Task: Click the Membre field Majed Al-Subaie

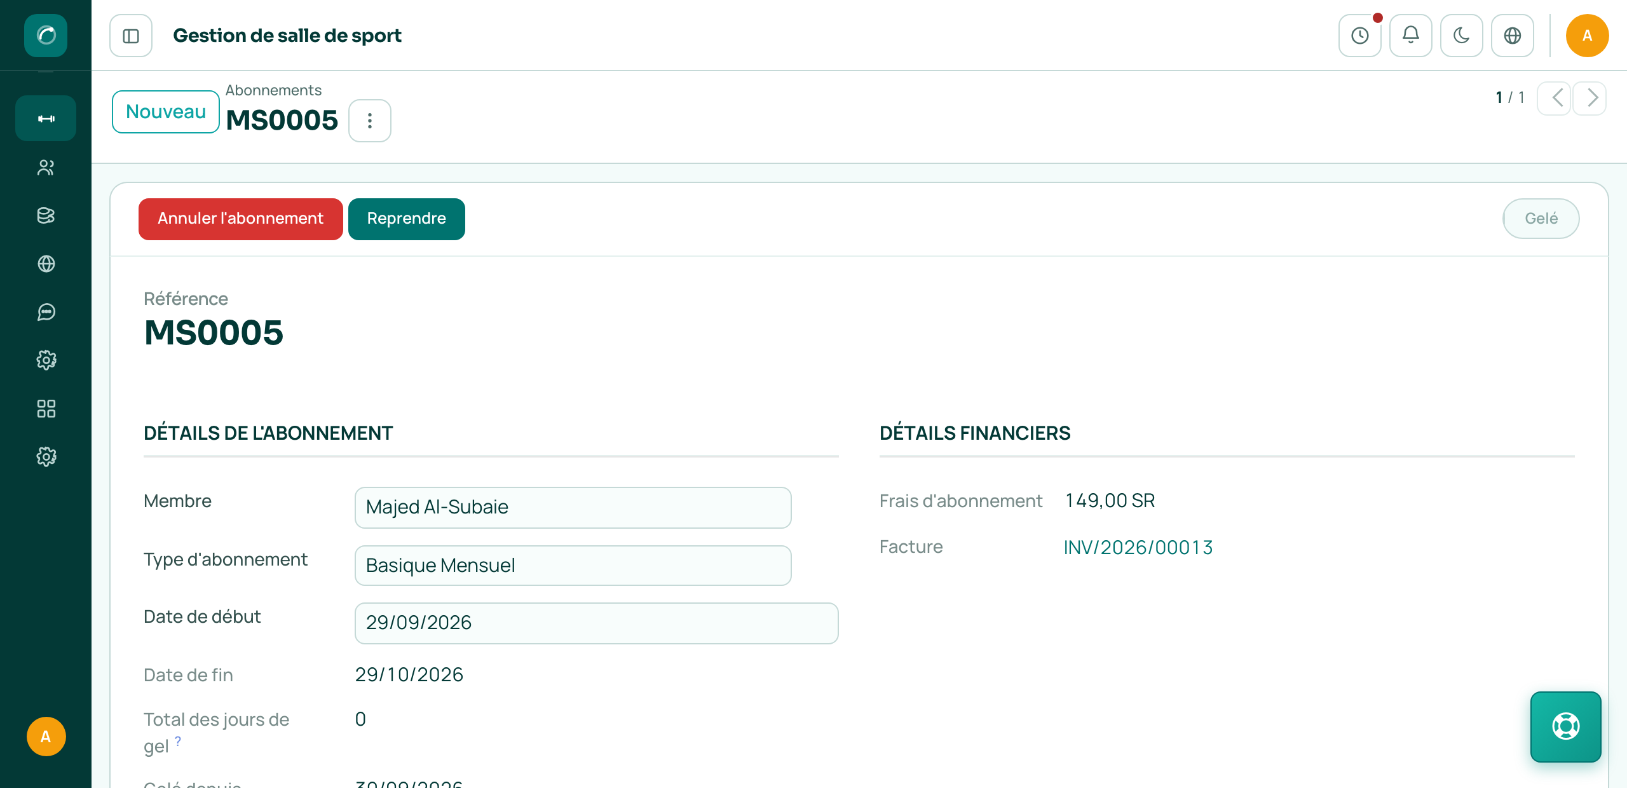Action: [573, 508]
